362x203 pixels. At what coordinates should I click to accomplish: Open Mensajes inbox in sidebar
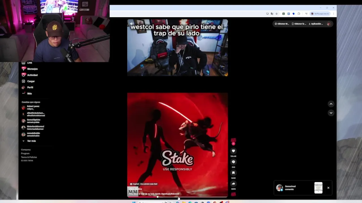(30, 69)
